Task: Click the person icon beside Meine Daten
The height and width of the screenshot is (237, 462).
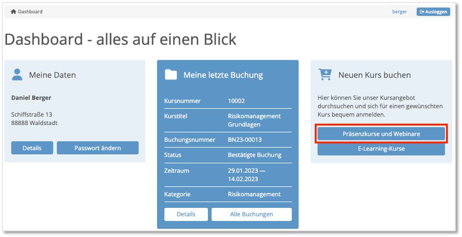Action: coord(17,74)
